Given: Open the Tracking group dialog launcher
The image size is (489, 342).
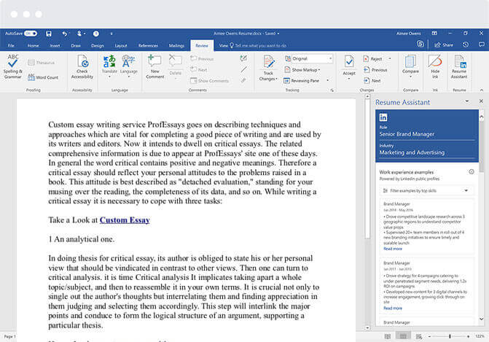Looking at the screenshot, I should 332,90.
